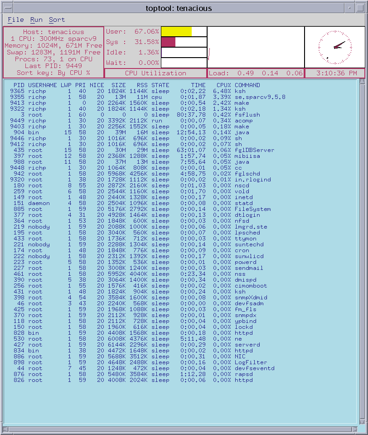Click the CPU Utilization label

point(155,73)
